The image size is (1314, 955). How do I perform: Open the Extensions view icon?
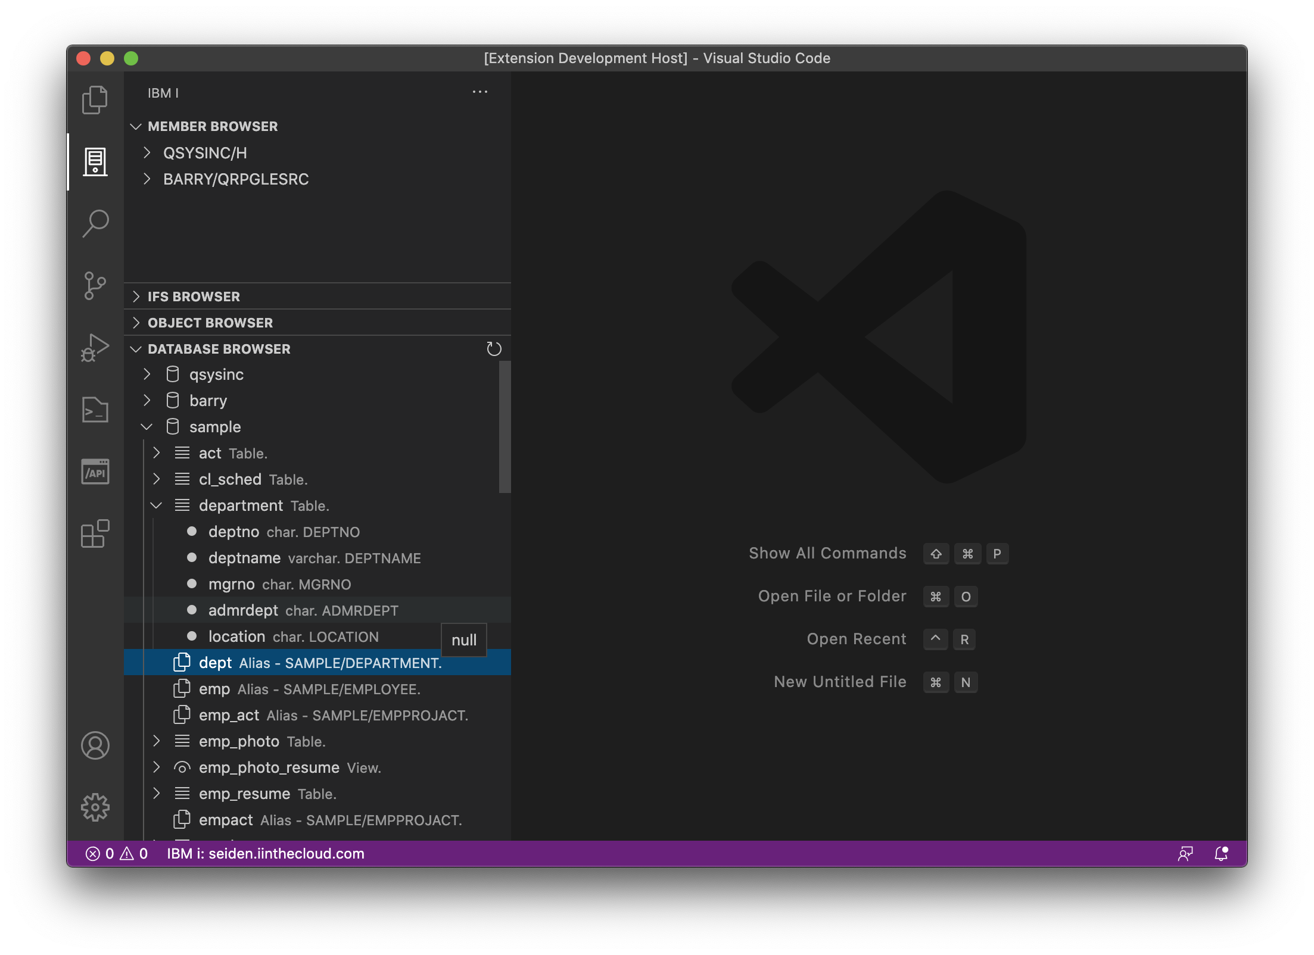[95, 534]
